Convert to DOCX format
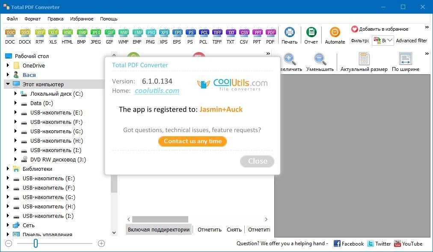The width and height of the screenshot is (433, 252). point(25,36)
